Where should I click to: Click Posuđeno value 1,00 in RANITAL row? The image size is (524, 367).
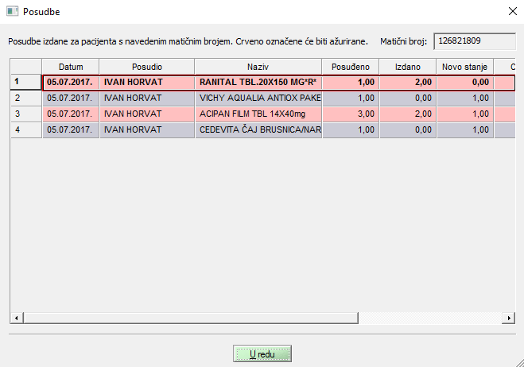351,82
